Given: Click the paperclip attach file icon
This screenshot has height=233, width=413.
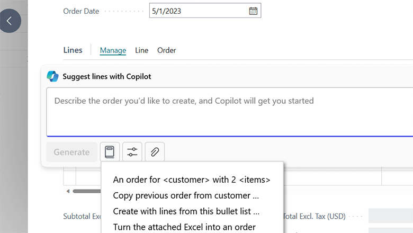Looking at the screenshot, I should pos(155,152).
